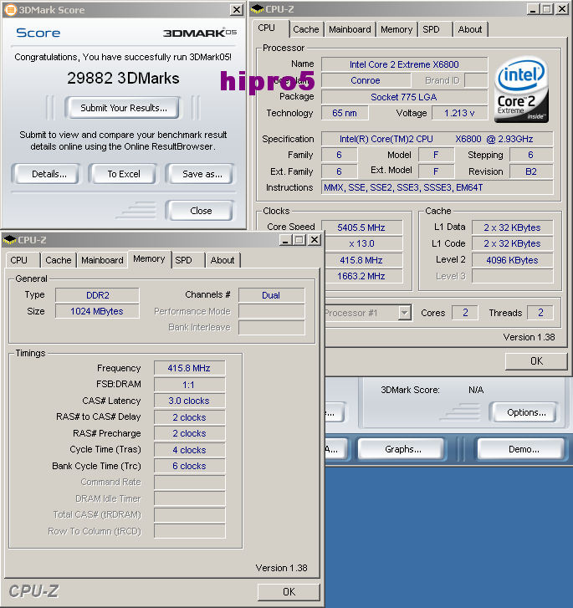This screenshot has width=573, height=608.
Task: Open the Processor #1 selection dropdown
Action: (x=404, y=313)
